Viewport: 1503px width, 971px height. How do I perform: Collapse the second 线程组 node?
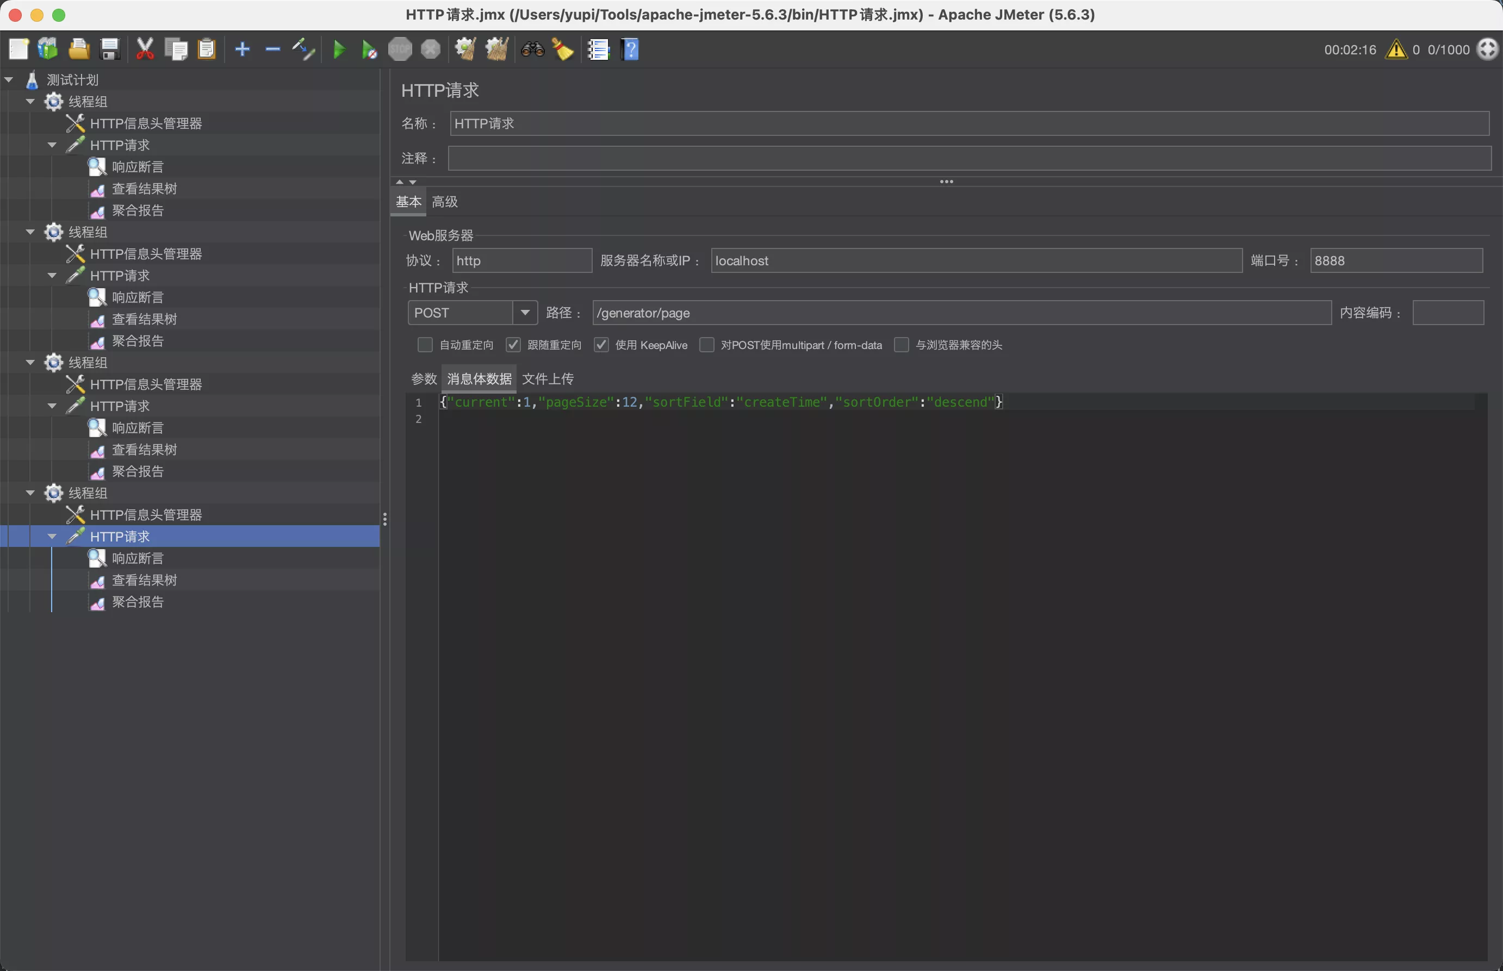[30, 232]
